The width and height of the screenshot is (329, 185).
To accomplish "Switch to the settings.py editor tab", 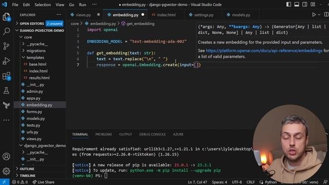I will pos(204,15).
